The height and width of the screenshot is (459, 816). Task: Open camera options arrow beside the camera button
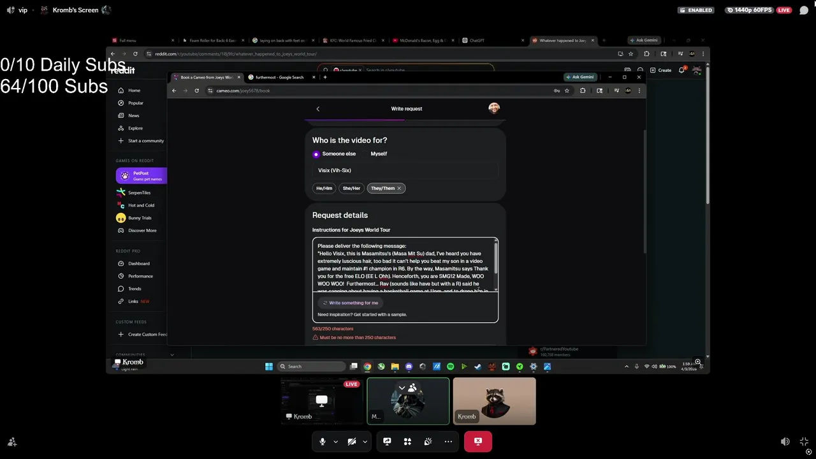[365, 441]
